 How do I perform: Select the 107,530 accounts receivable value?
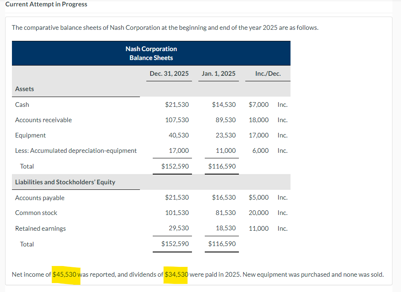[x=177, y=120]
